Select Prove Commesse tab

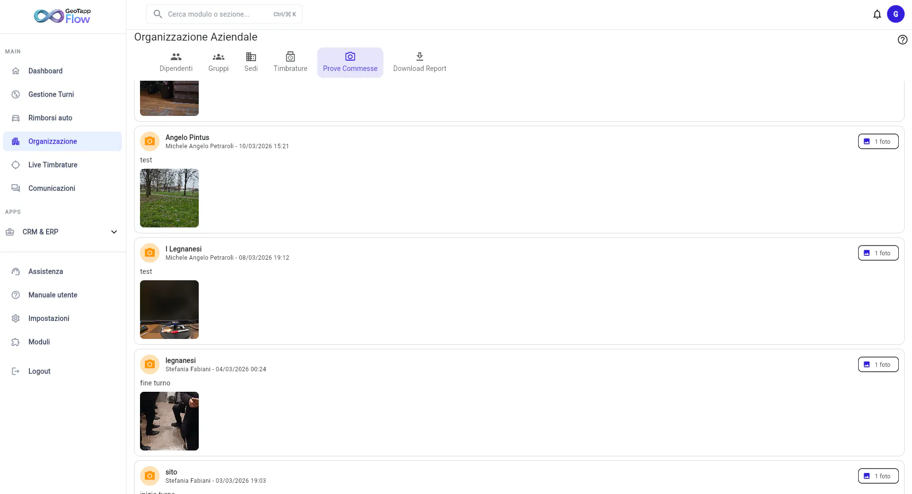click(350, 63)
